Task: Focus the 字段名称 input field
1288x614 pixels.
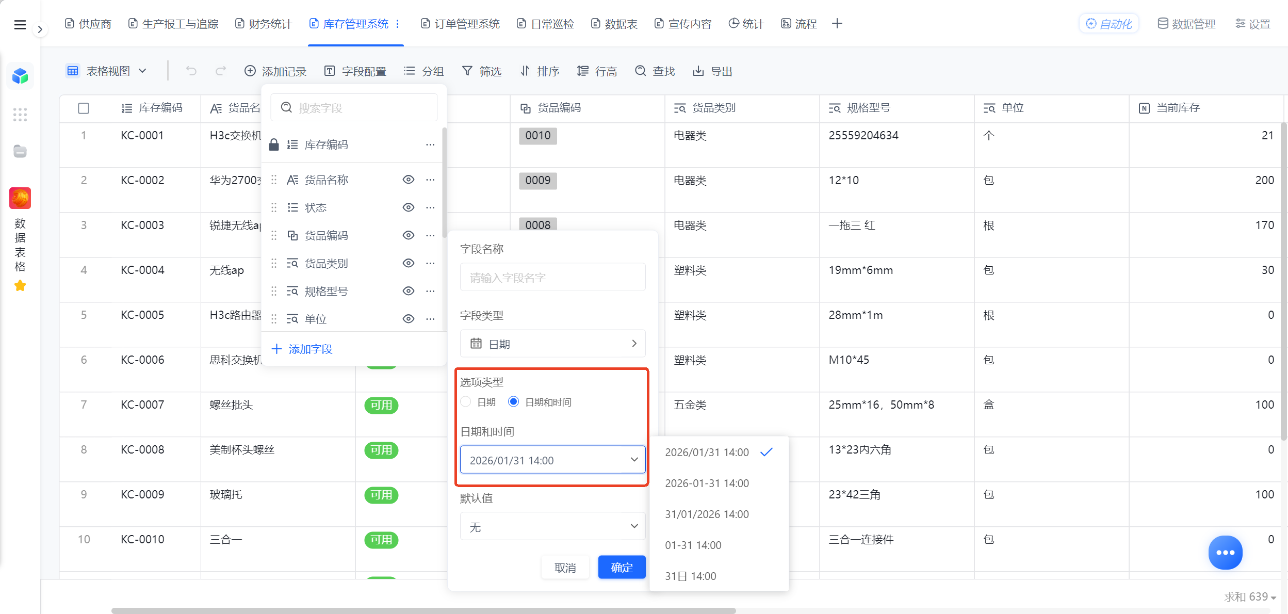Action: (552, 278)
